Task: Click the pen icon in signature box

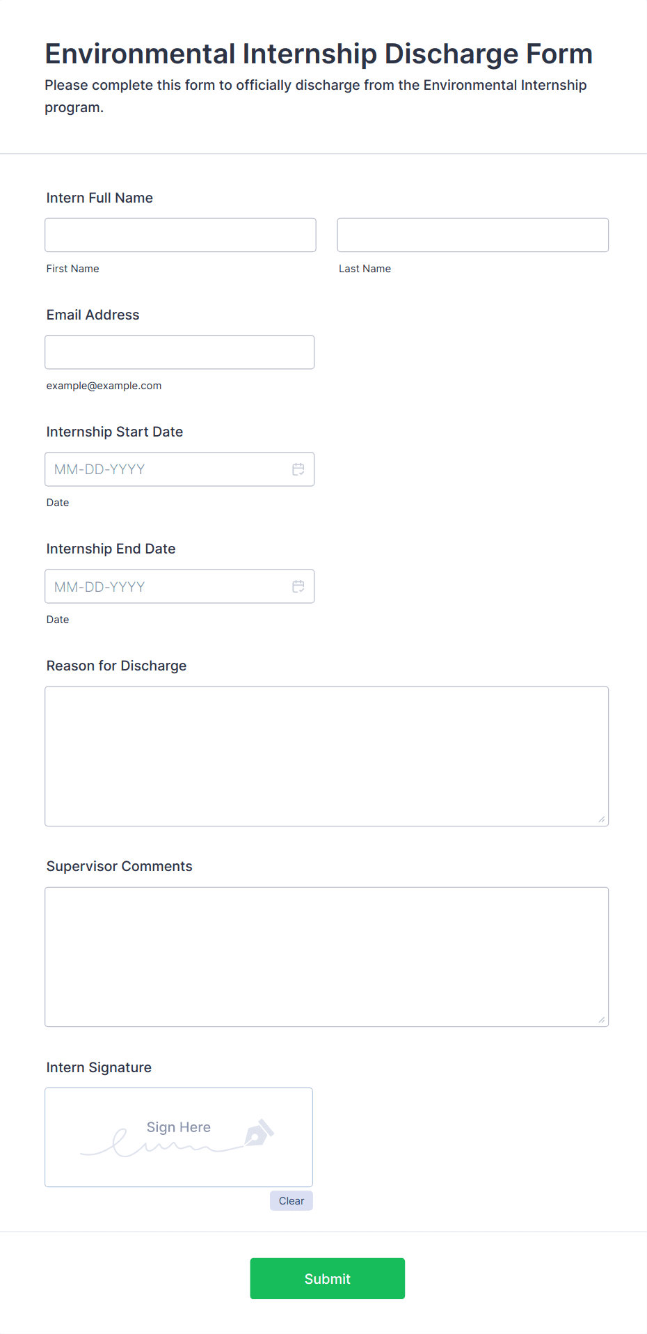Action: click(x=259, y=1133)
